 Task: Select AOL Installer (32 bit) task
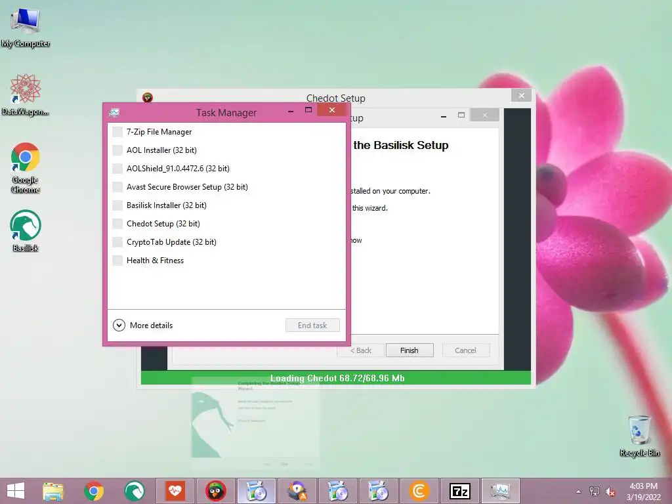(x=226, y=150)
